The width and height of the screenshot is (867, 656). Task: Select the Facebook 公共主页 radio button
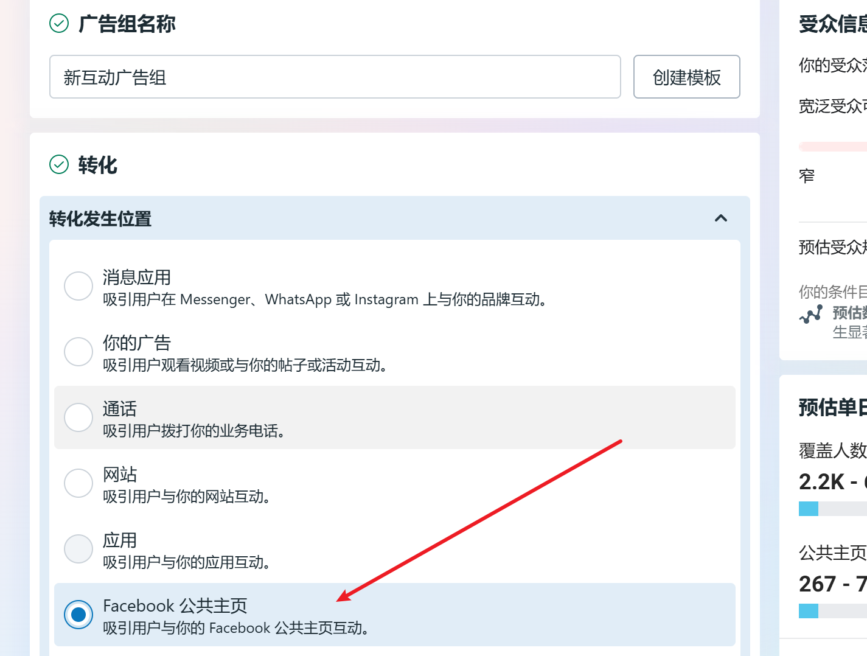[x=78, y=615]
